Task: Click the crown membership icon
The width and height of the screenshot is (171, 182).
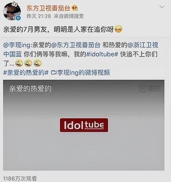Action: pyautogui.click(x=75, y=8)
